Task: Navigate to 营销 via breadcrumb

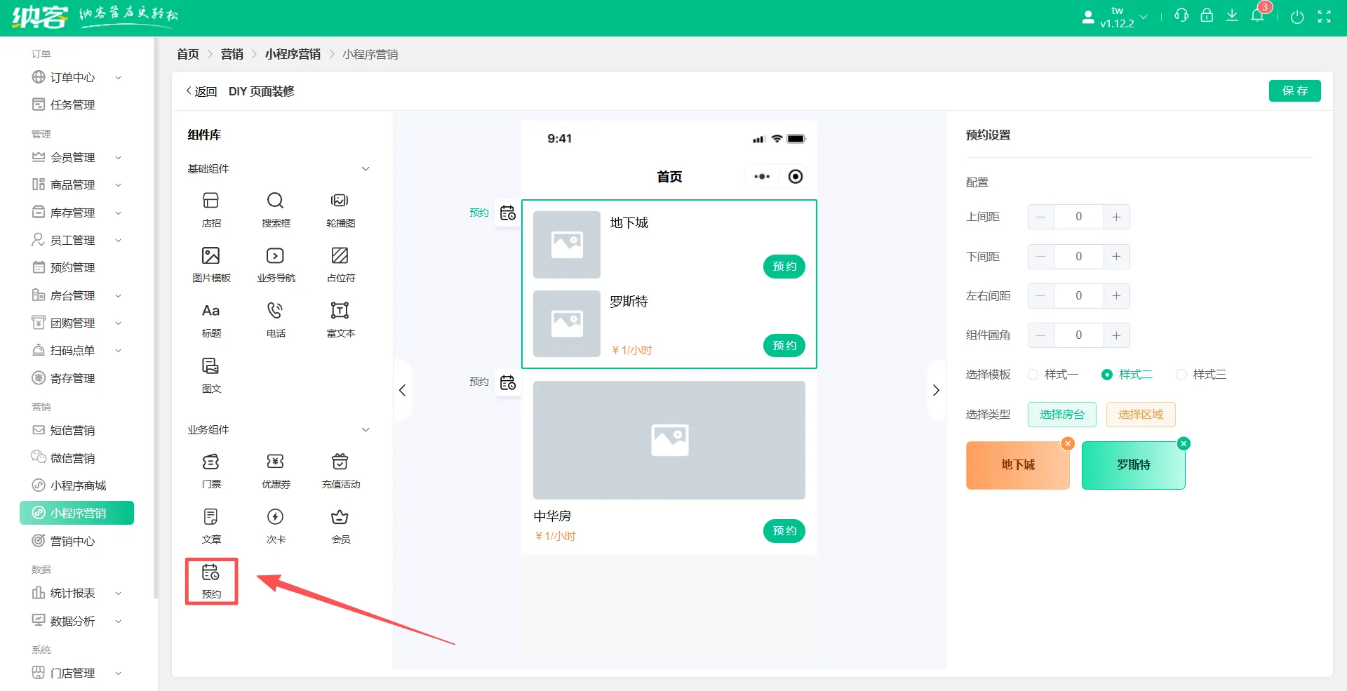Action: [232, 54]
